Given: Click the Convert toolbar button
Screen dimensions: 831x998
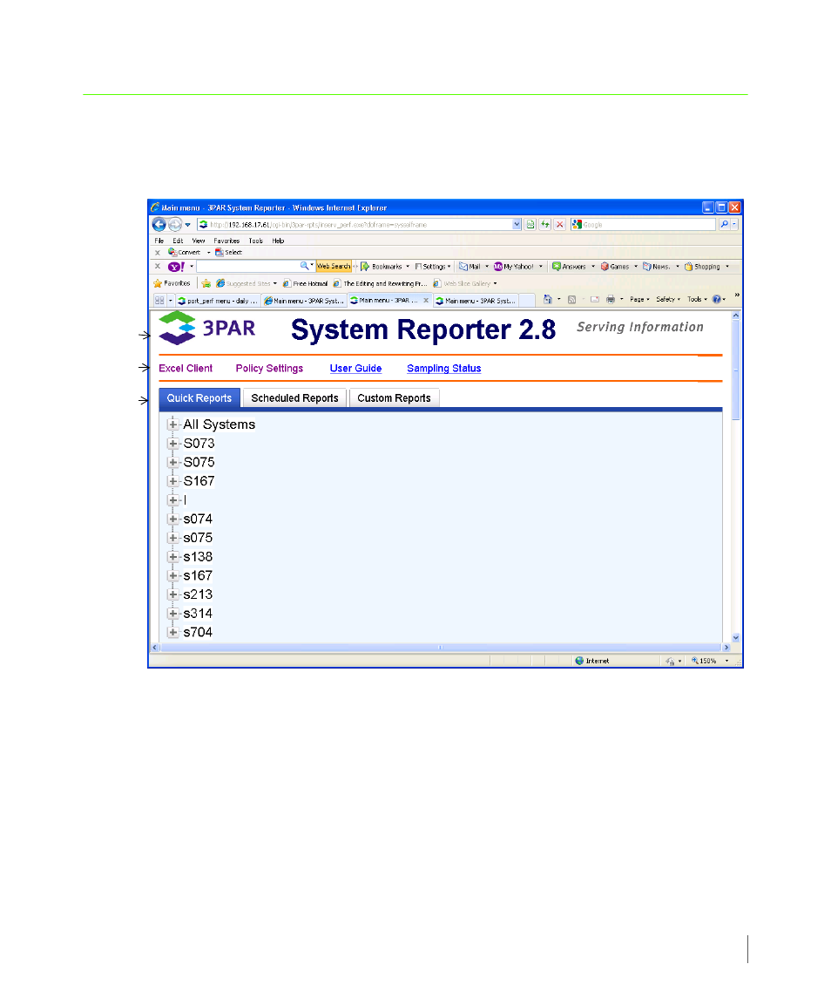Looking at the screenshot, I should click(x=185, y=252).
